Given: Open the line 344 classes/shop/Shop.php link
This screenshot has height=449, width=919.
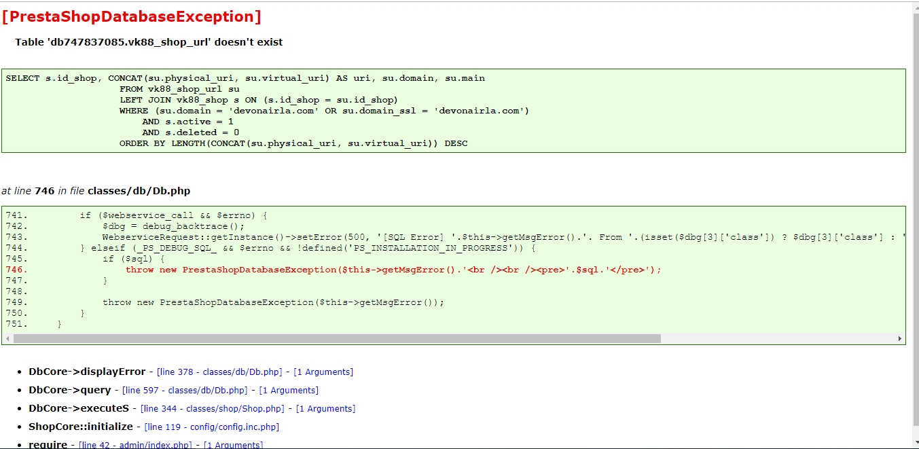Looking at the screenshot, I should coord(212,409).
